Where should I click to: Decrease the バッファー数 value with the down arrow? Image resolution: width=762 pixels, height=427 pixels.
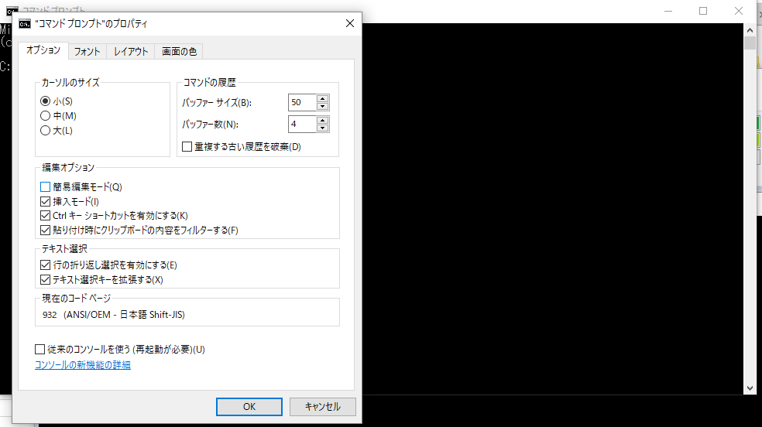click(323, 128)
